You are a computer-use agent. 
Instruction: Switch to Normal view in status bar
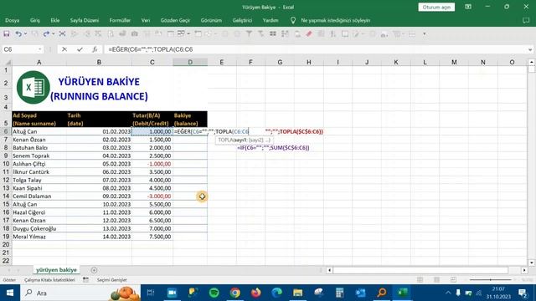pyautogui.click(x=420, y=280)
